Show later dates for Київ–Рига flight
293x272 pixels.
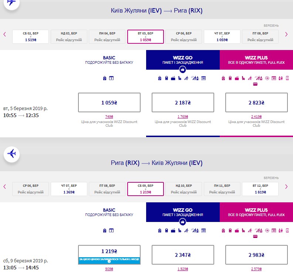286,34
